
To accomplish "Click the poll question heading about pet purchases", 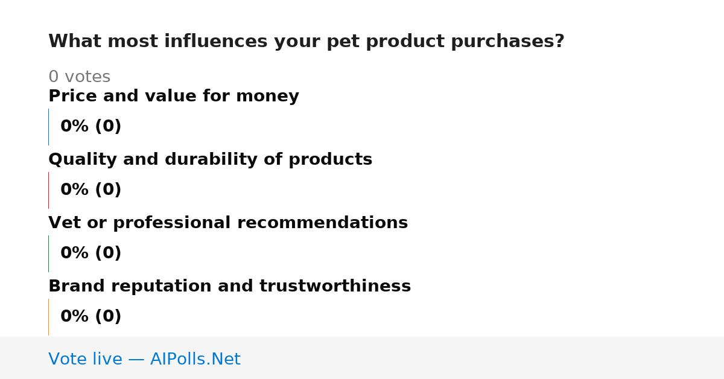I will pos(306,42).
